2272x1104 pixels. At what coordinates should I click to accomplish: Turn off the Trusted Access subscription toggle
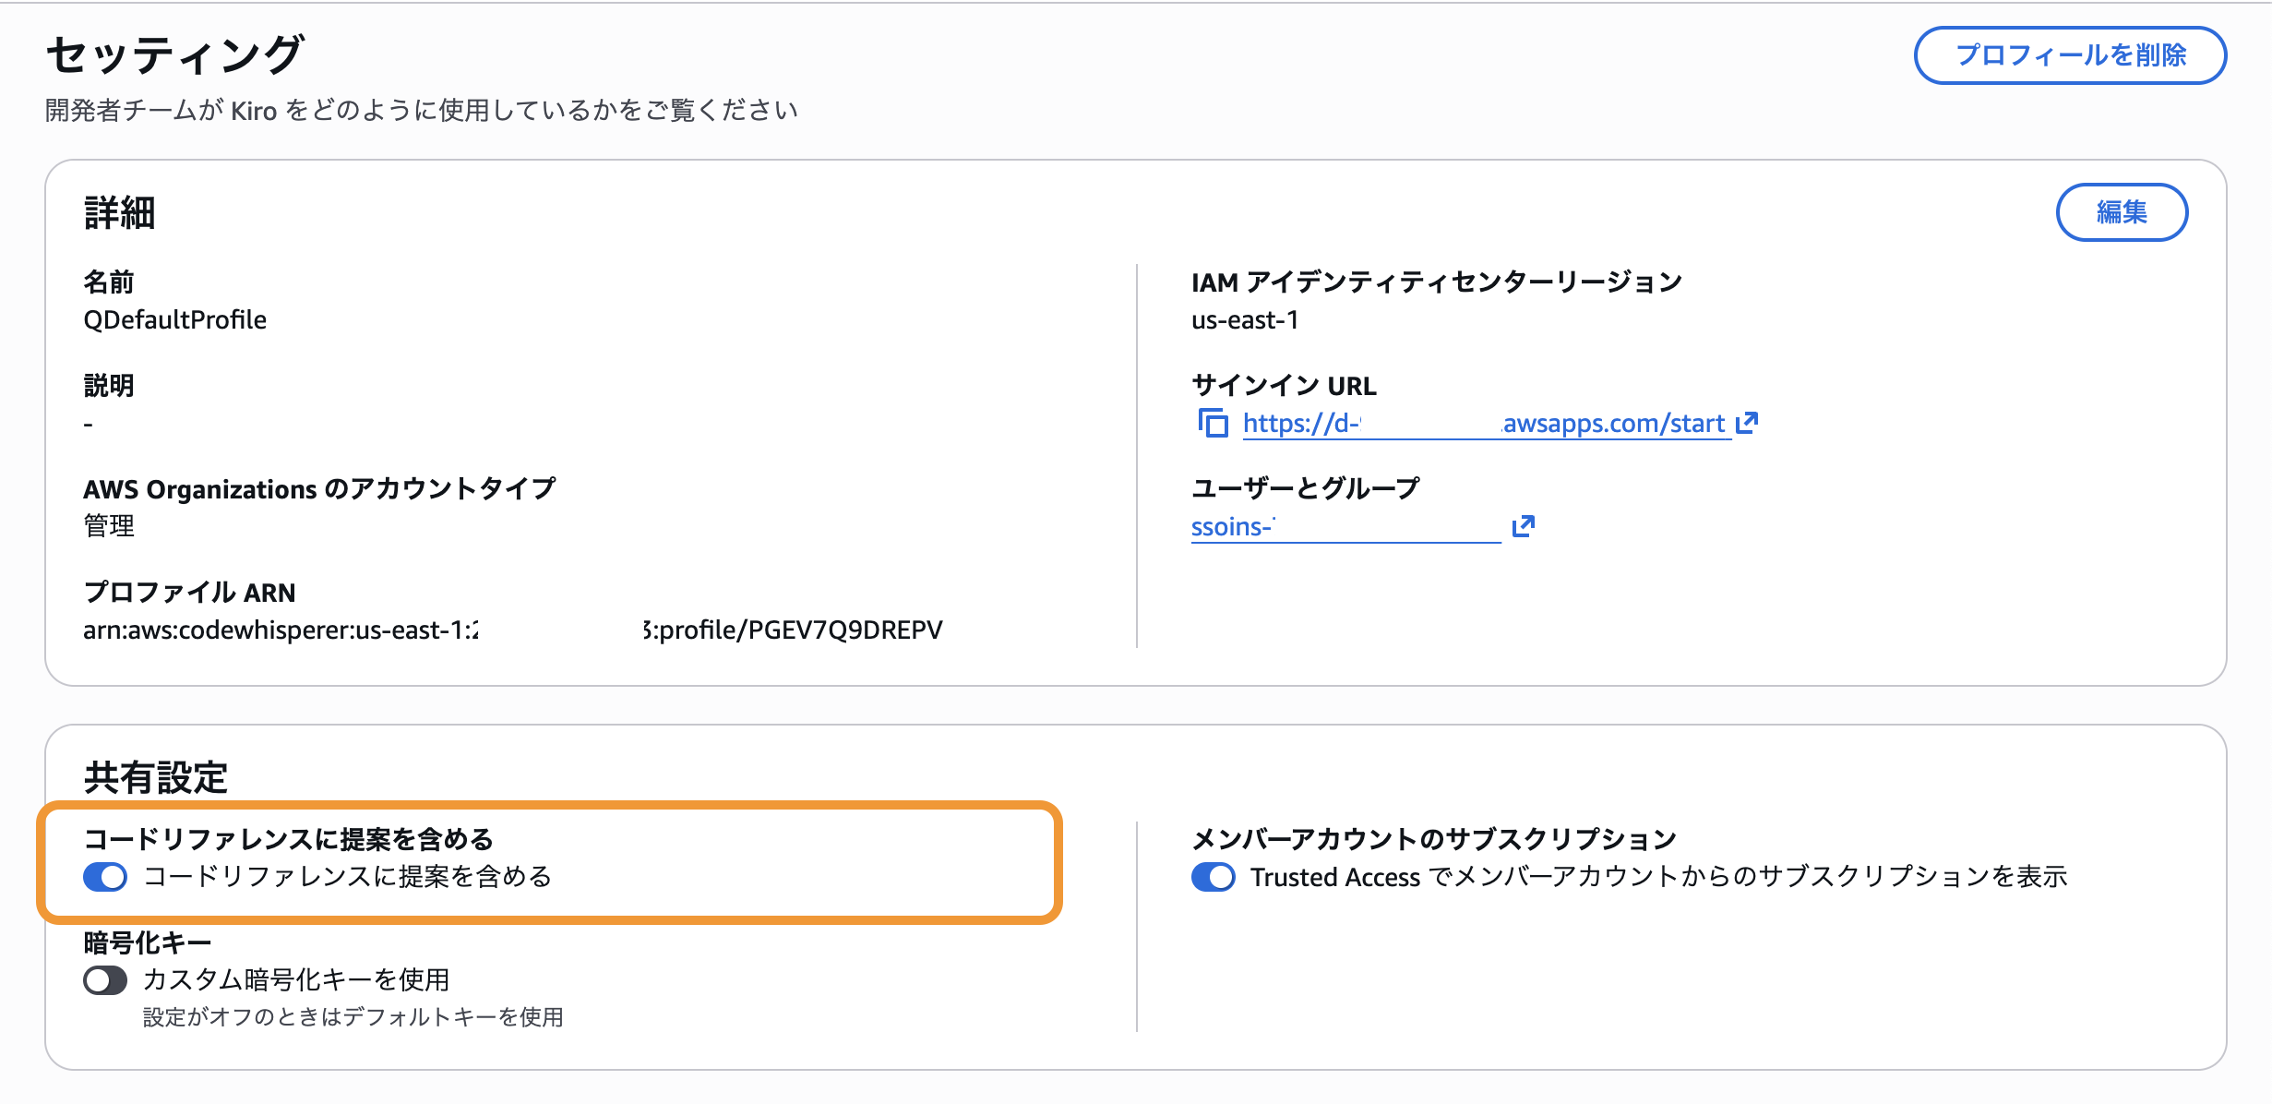1213,876
